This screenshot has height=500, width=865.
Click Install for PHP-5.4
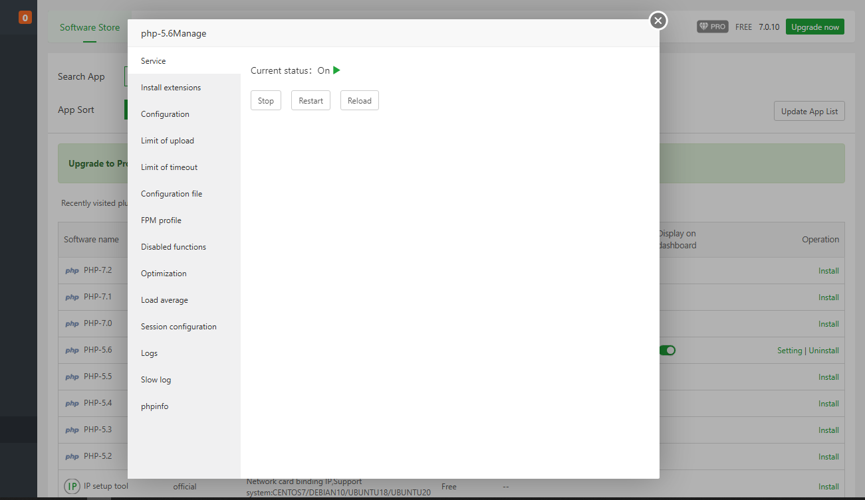coord(828,404)
